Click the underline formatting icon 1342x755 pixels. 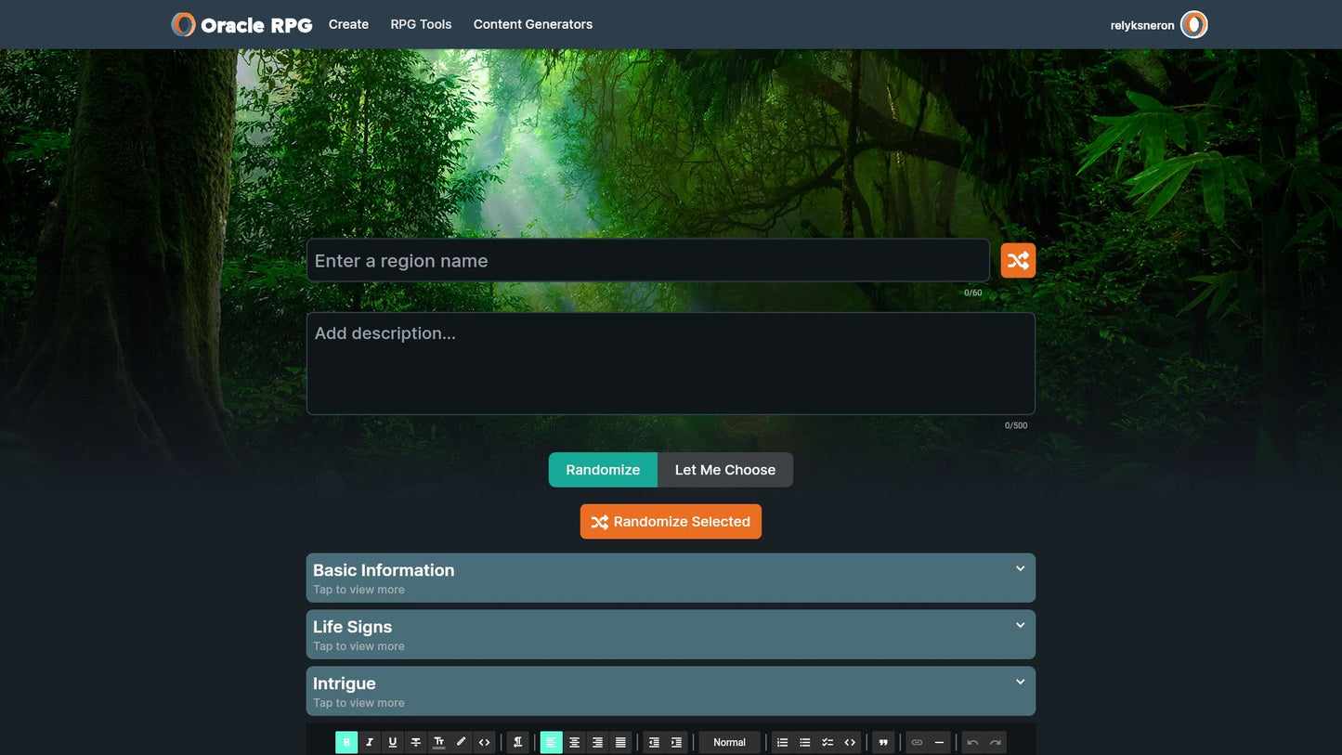point(392,742)
